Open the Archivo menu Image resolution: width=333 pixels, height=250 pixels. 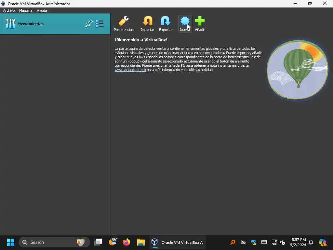click(x=9, y=10)
